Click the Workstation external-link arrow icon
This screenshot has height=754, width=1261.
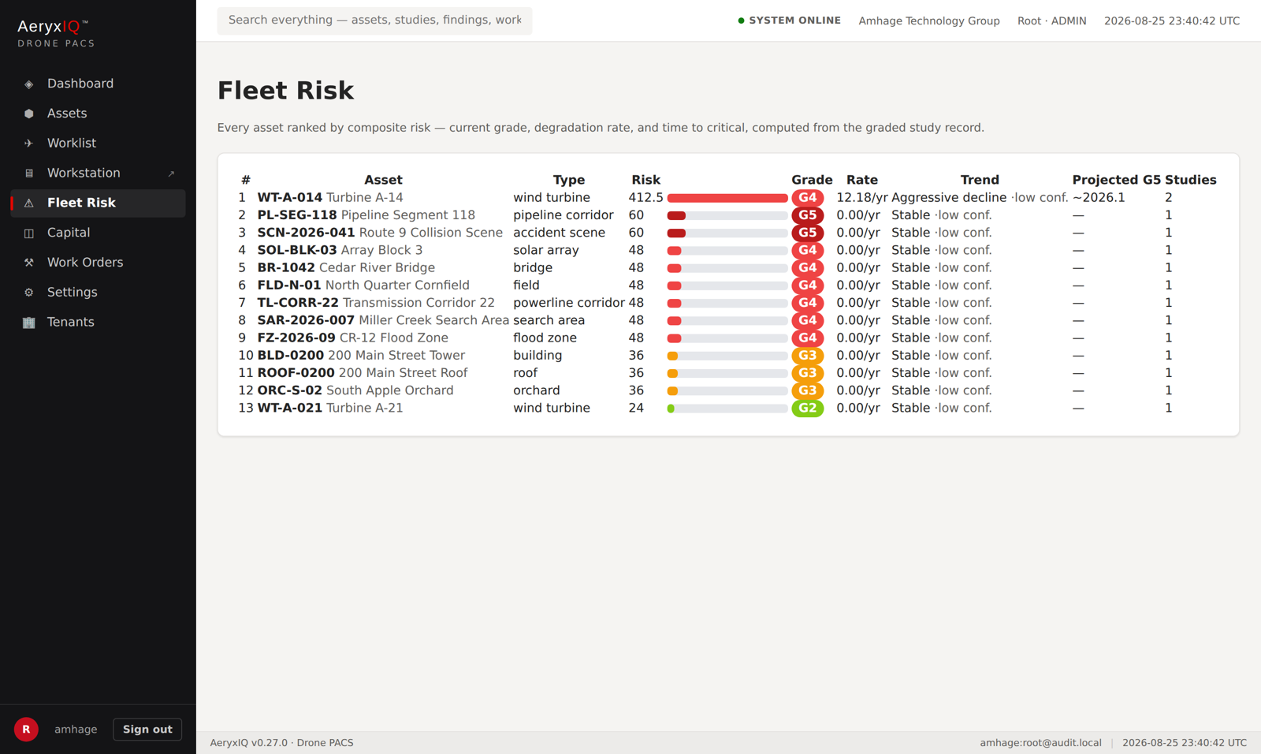[171, 174]
